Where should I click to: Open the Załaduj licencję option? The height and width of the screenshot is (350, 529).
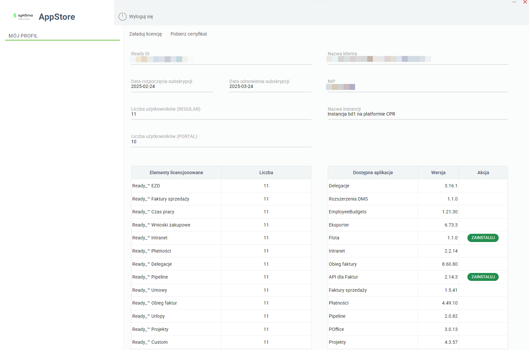[146, 34]
